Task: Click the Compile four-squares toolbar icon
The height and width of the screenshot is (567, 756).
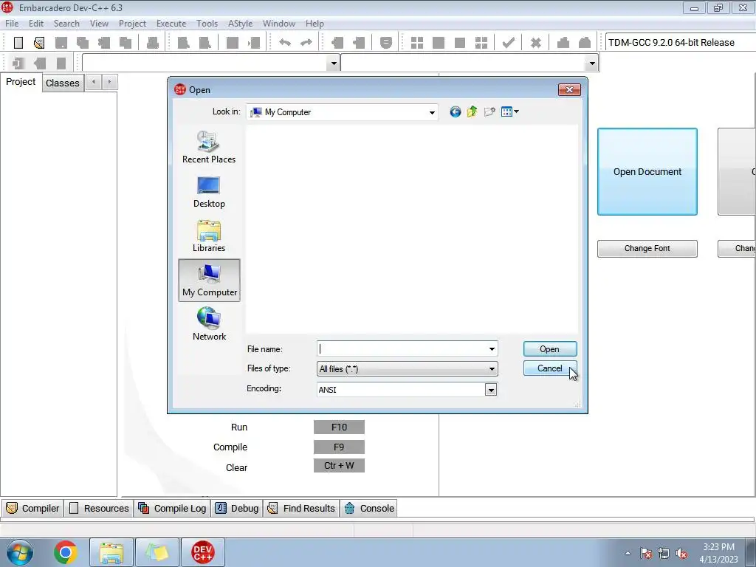Action: (417, 42)
